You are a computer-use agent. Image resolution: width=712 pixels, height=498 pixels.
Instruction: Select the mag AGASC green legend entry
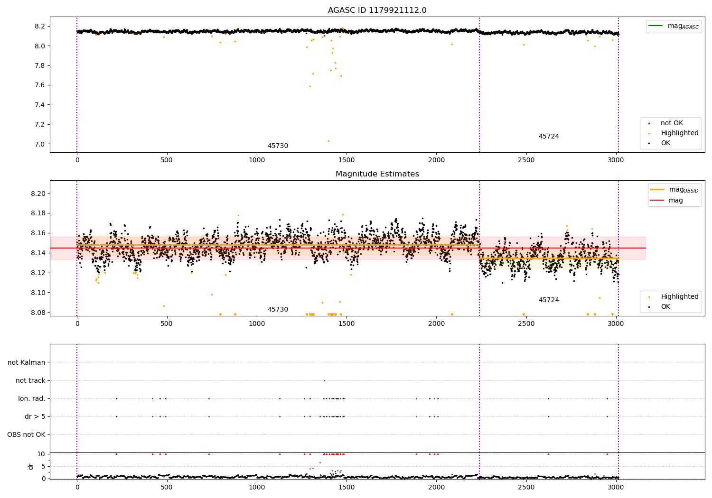click(674, 26)
